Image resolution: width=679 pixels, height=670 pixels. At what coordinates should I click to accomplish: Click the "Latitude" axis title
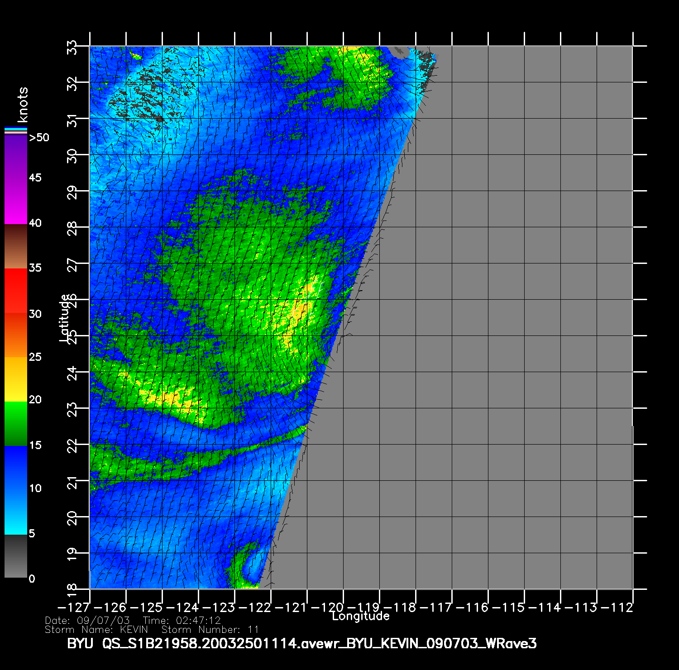click(65, 317)
